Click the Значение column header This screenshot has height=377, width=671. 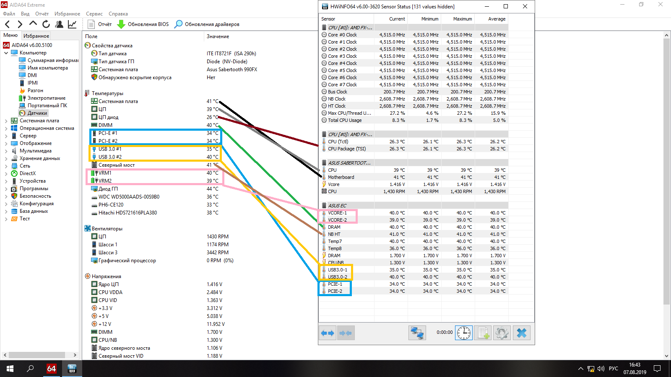[x=218, y=36]
